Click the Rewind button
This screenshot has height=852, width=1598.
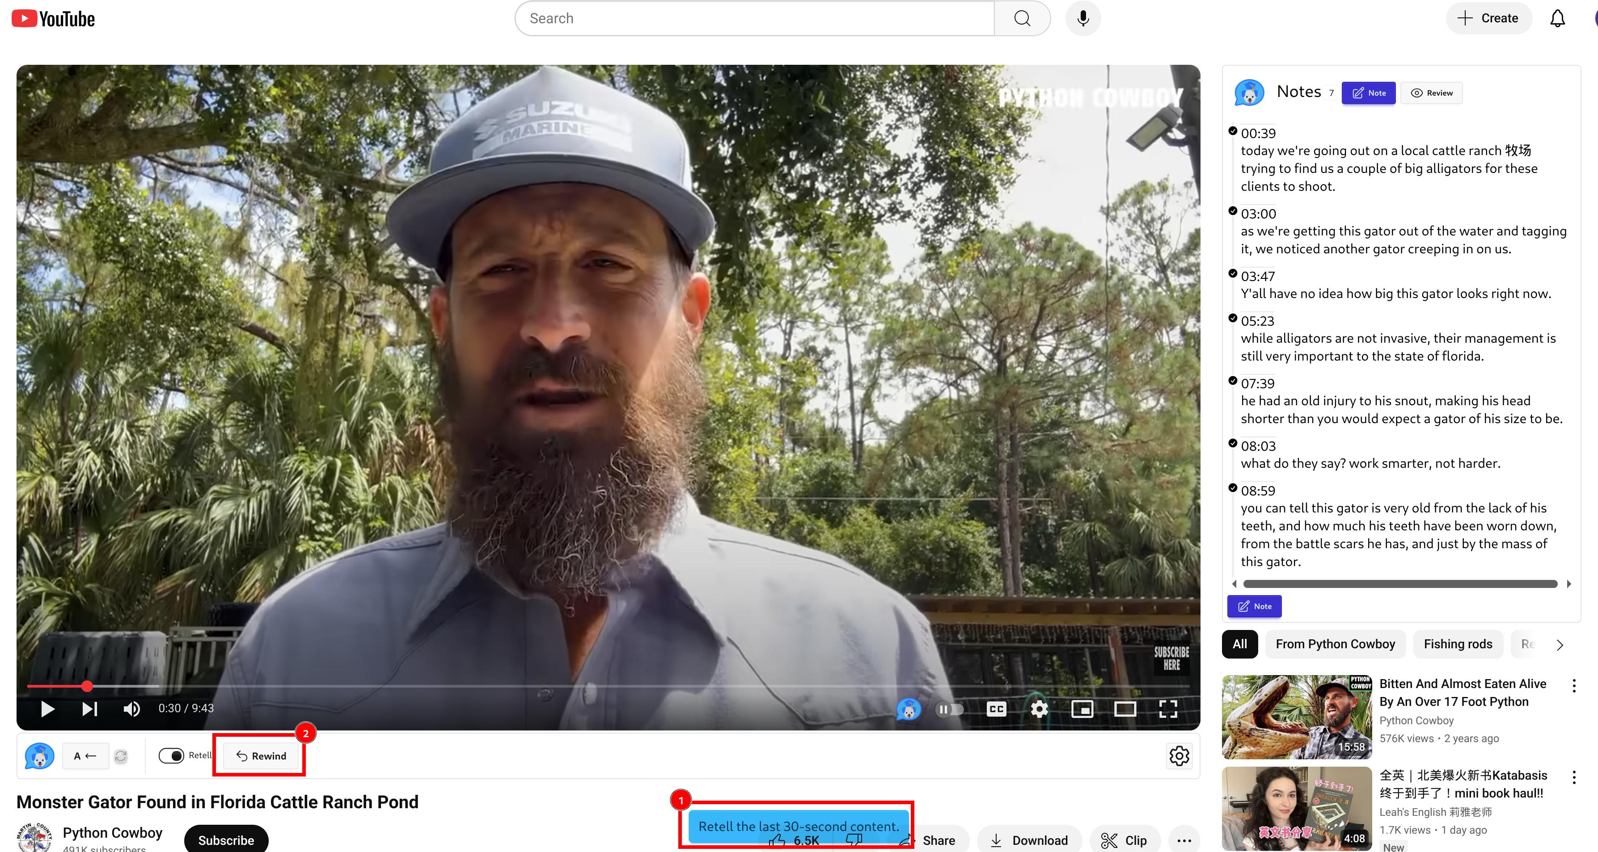coord(261,756)
